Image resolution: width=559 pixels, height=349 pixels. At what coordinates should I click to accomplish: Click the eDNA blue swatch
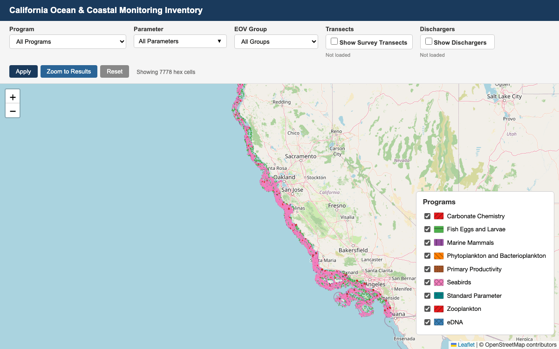coord(439,322)
